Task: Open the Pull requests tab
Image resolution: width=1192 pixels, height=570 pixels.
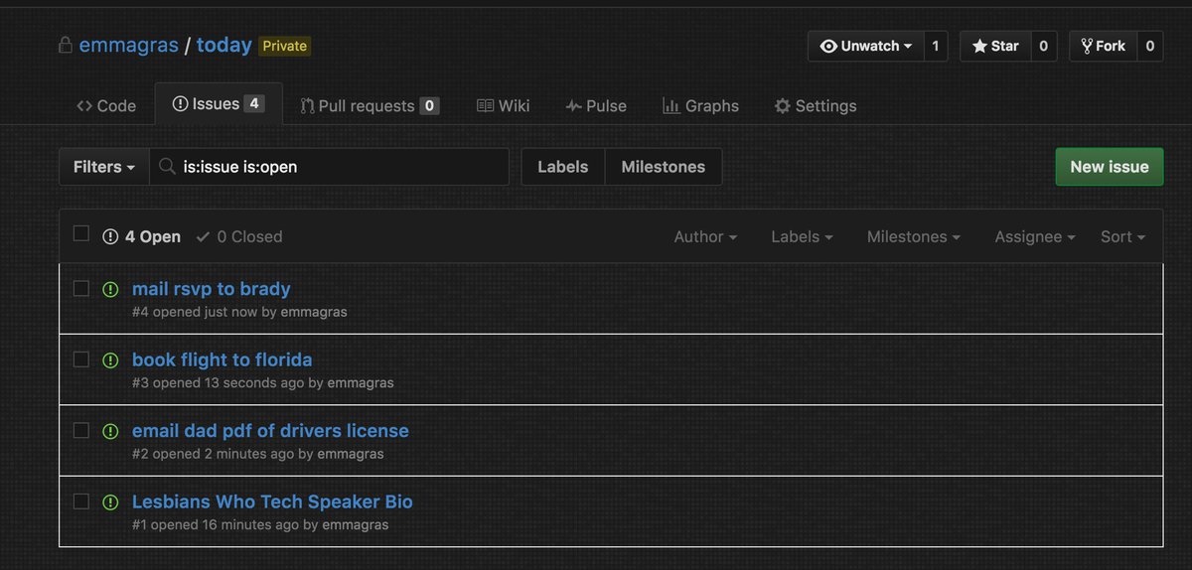Action: 370,105
